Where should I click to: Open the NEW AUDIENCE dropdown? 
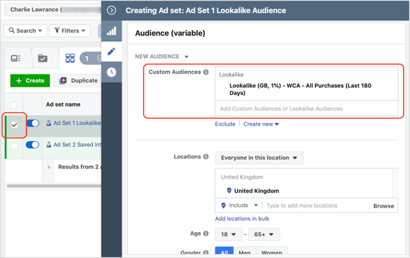pyautogui.click(x=162, y=57)
